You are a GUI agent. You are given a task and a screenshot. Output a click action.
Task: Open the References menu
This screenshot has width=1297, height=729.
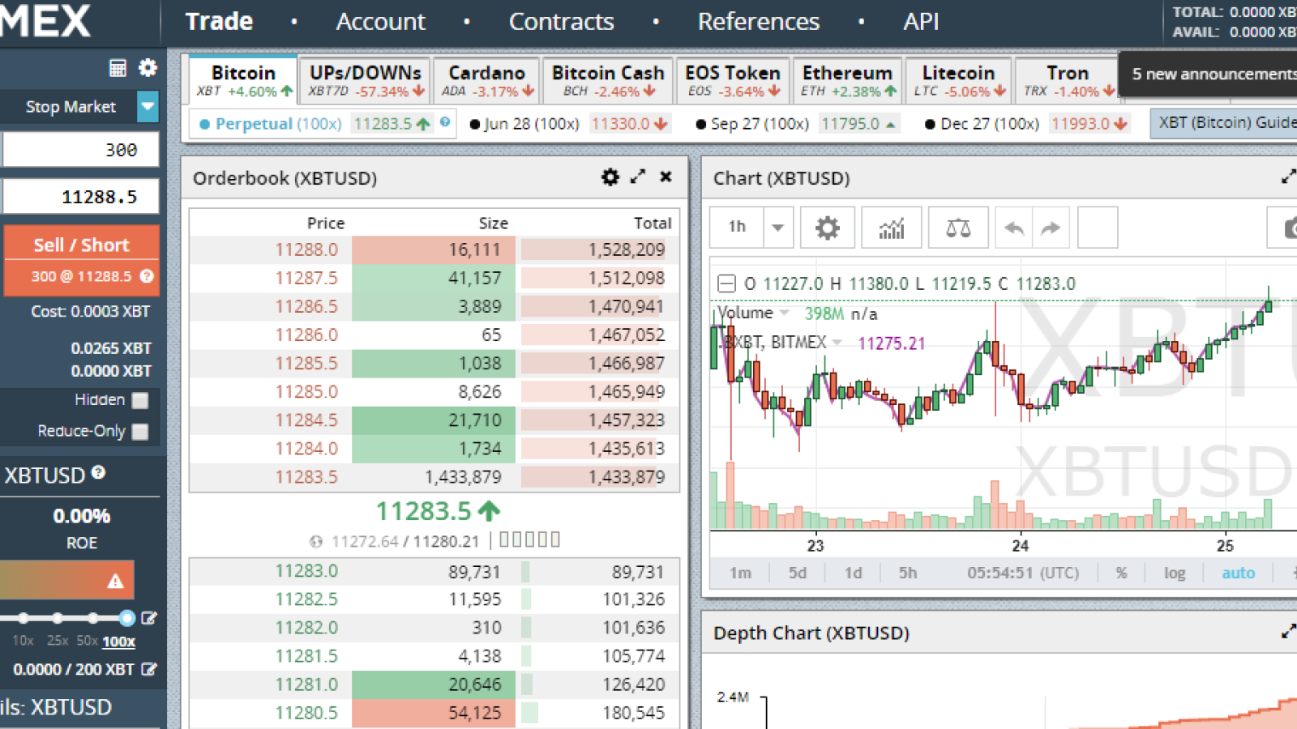point(759,22)
